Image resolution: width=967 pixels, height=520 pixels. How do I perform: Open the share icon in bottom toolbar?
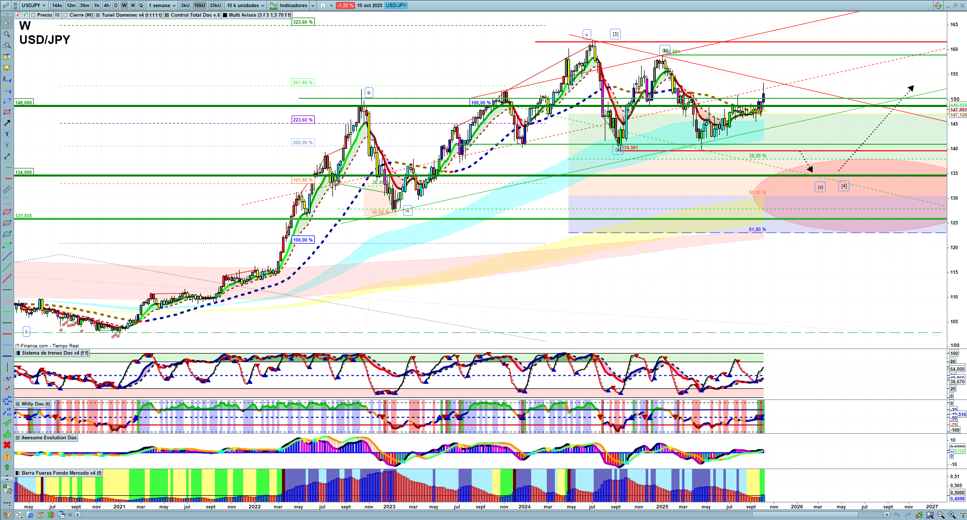coord(19,515)
